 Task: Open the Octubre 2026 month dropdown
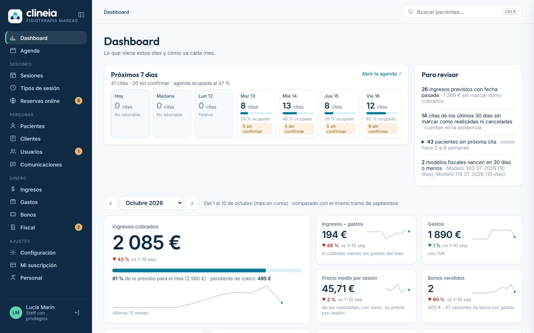[x=151, y=203]
